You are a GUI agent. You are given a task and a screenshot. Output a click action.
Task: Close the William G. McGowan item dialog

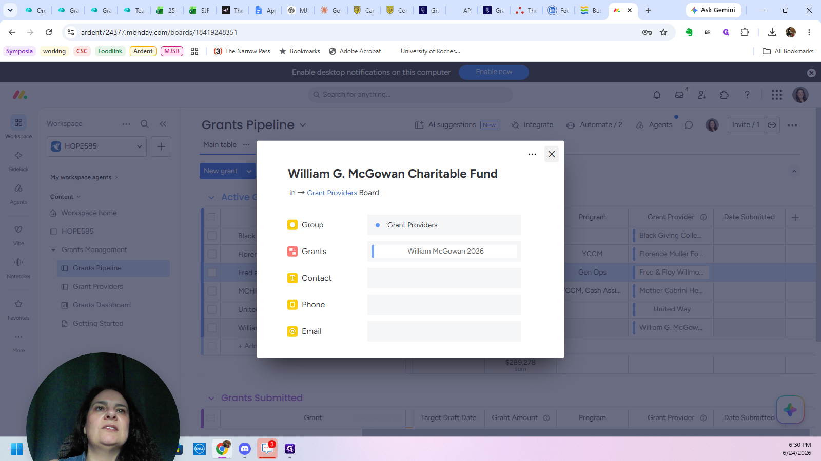(552, 154)
